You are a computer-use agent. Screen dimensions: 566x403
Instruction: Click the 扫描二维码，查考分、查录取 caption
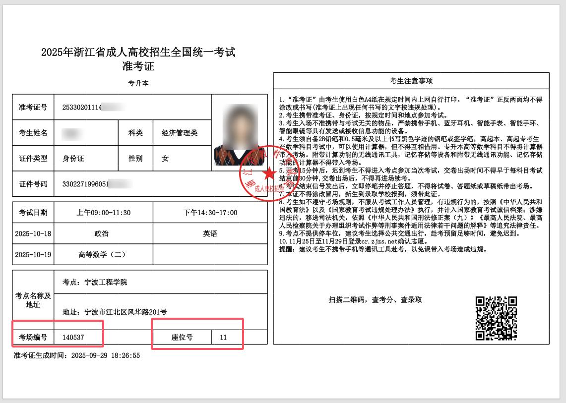pos(375,299)
